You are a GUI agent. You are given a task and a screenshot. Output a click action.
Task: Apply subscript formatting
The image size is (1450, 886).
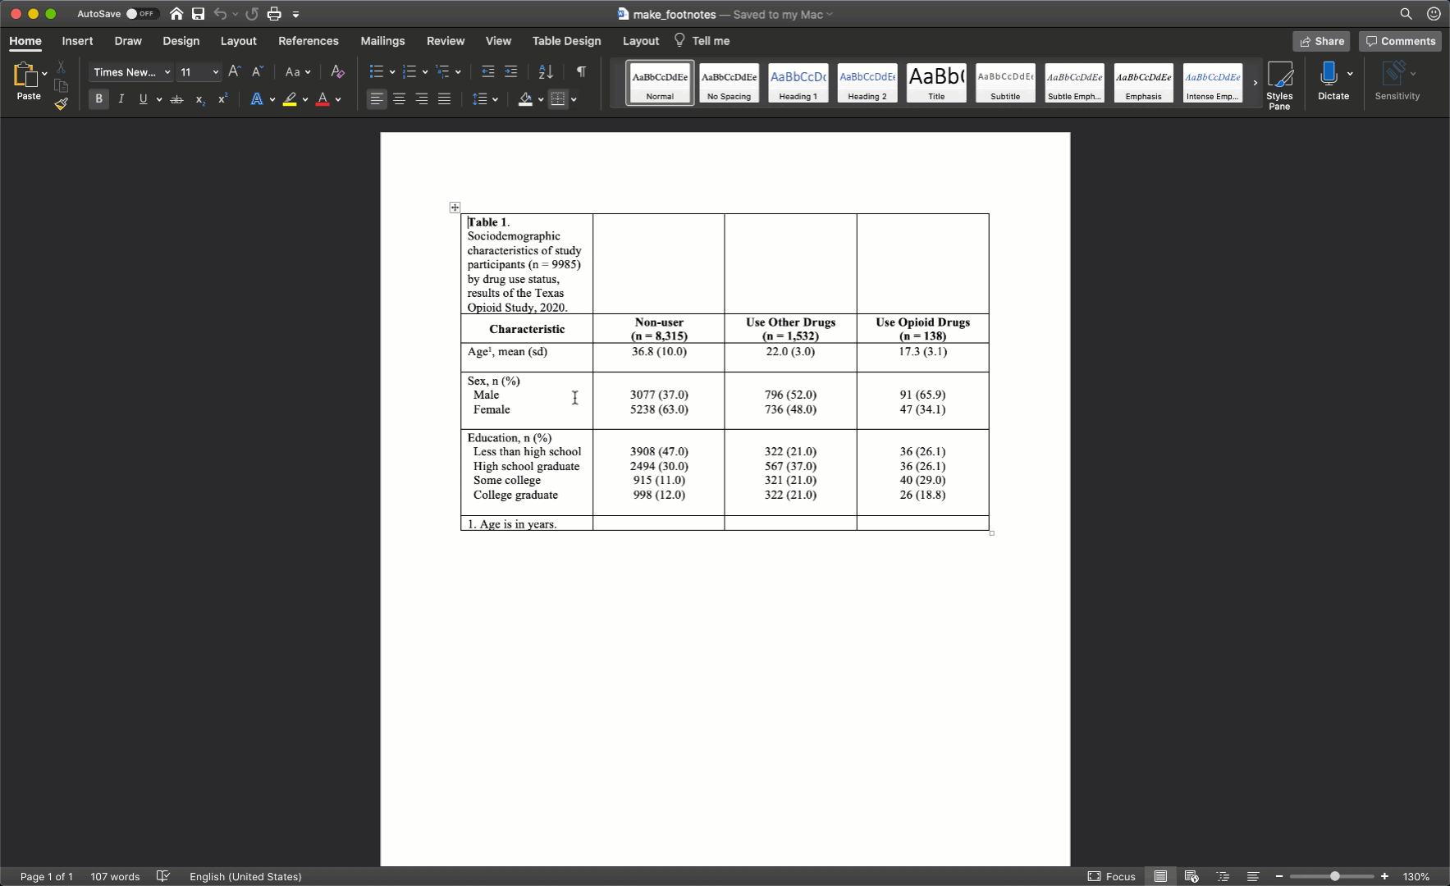199,99
